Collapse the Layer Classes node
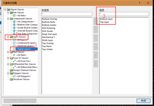 click(8, 37)
